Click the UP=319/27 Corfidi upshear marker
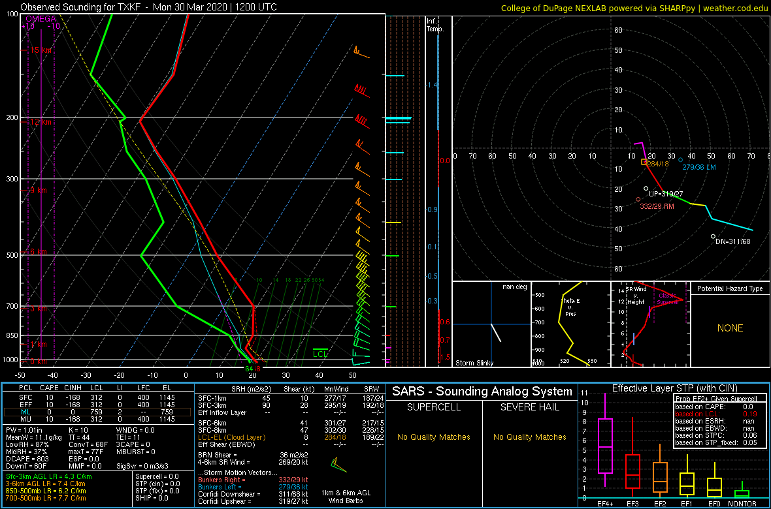 646,189
